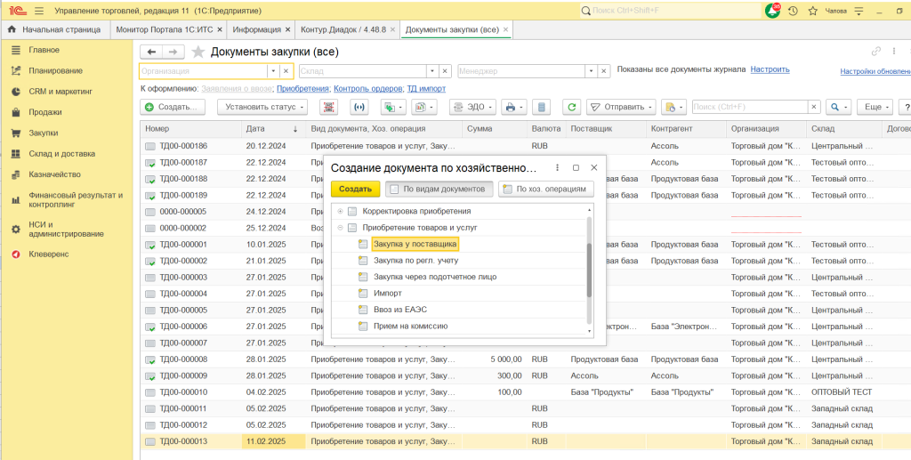This screenshot has height=460, width=911.
Task: Open the history clock icon
Action: 793,11
